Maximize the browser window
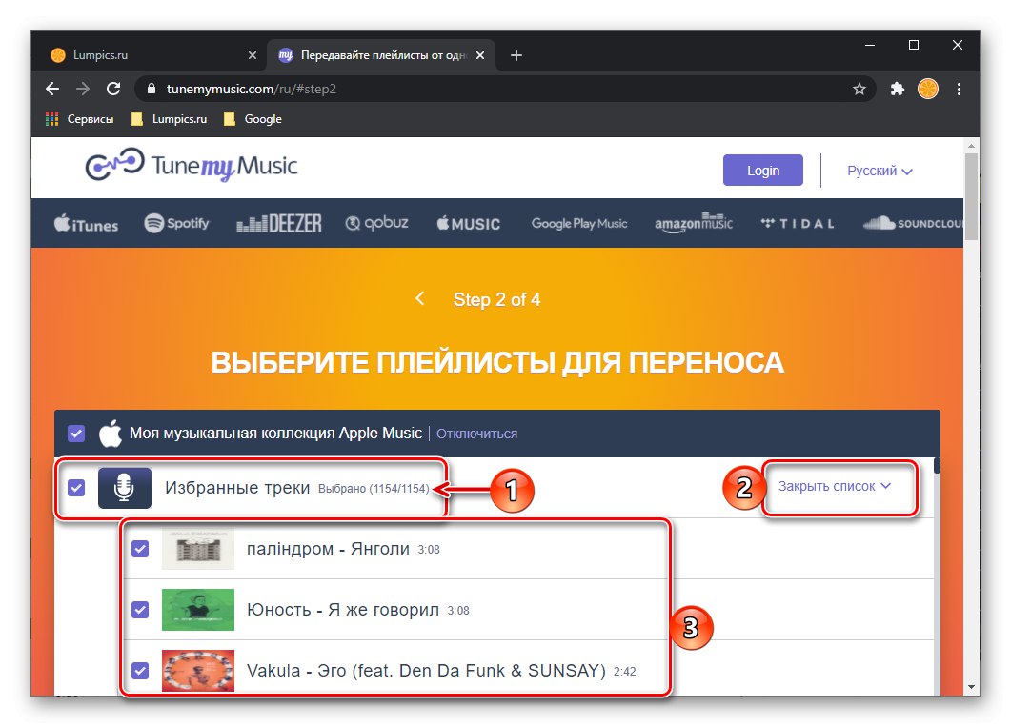 [x=914, y=45]
